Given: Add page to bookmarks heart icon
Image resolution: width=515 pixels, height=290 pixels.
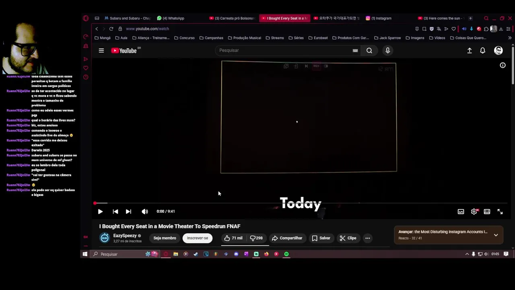Looking at the screenshot, I should (x=453, y=29).
